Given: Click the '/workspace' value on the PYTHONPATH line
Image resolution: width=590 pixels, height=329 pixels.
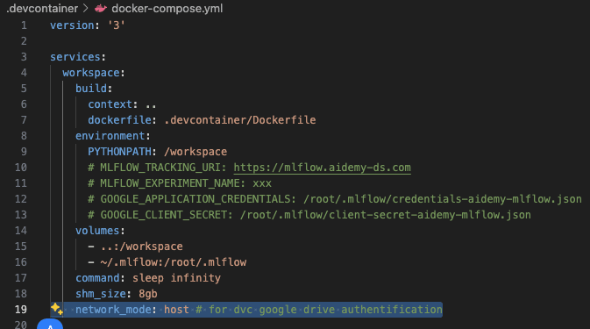Looking at the screenshot, I should [x=195, y=152].
